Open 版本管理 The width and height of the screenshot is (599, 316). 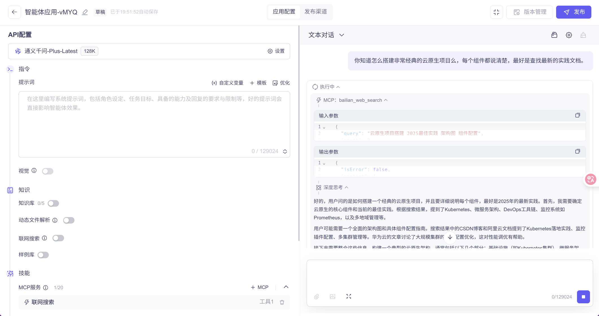point(530,12)
